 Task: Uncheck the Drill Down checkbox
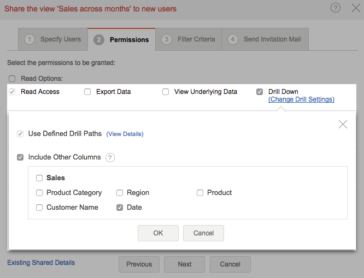click(260, 92)
